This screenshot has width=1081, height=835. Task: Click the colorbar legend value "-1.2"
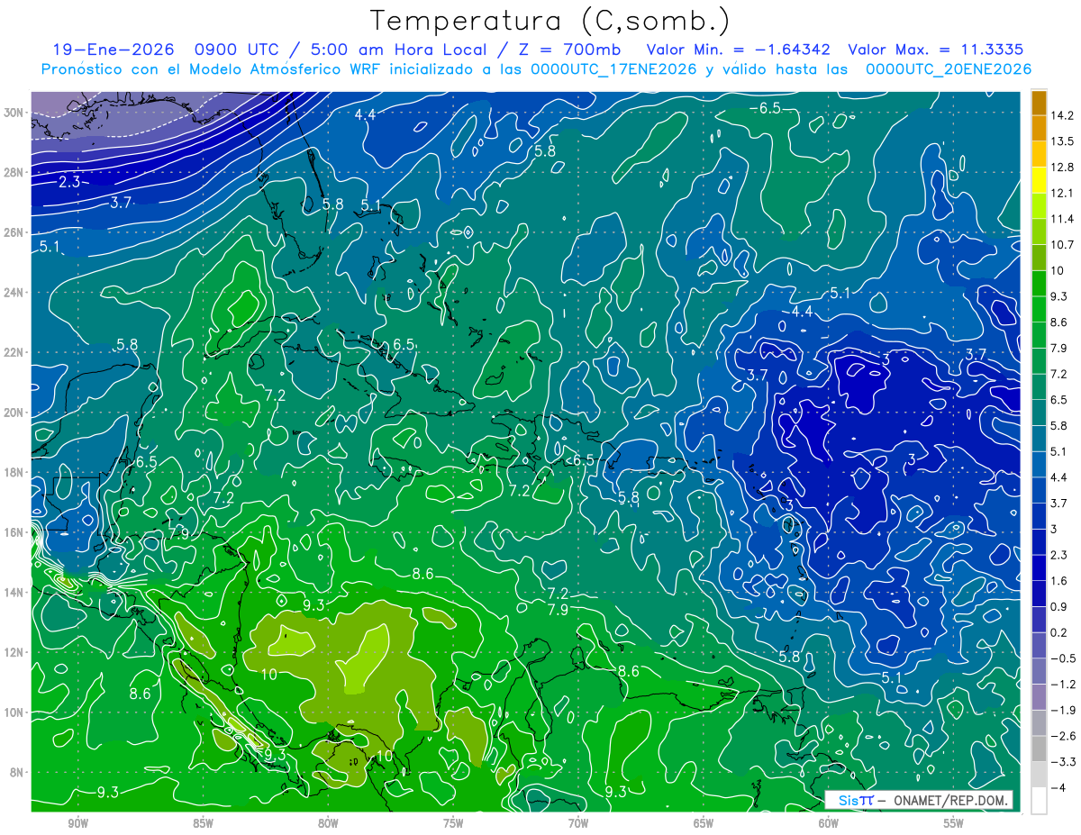click(x=1062, y=684)
